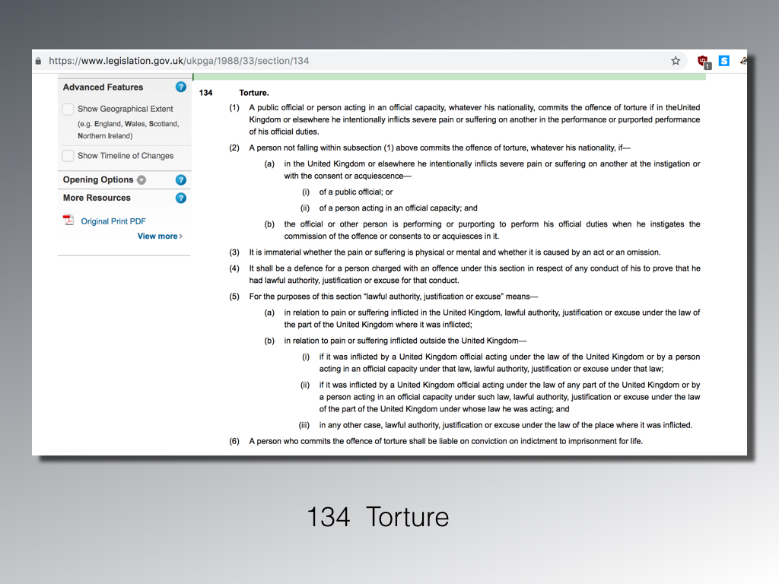Open the uBlock Origin extension icon

click(x=704, y=61)
